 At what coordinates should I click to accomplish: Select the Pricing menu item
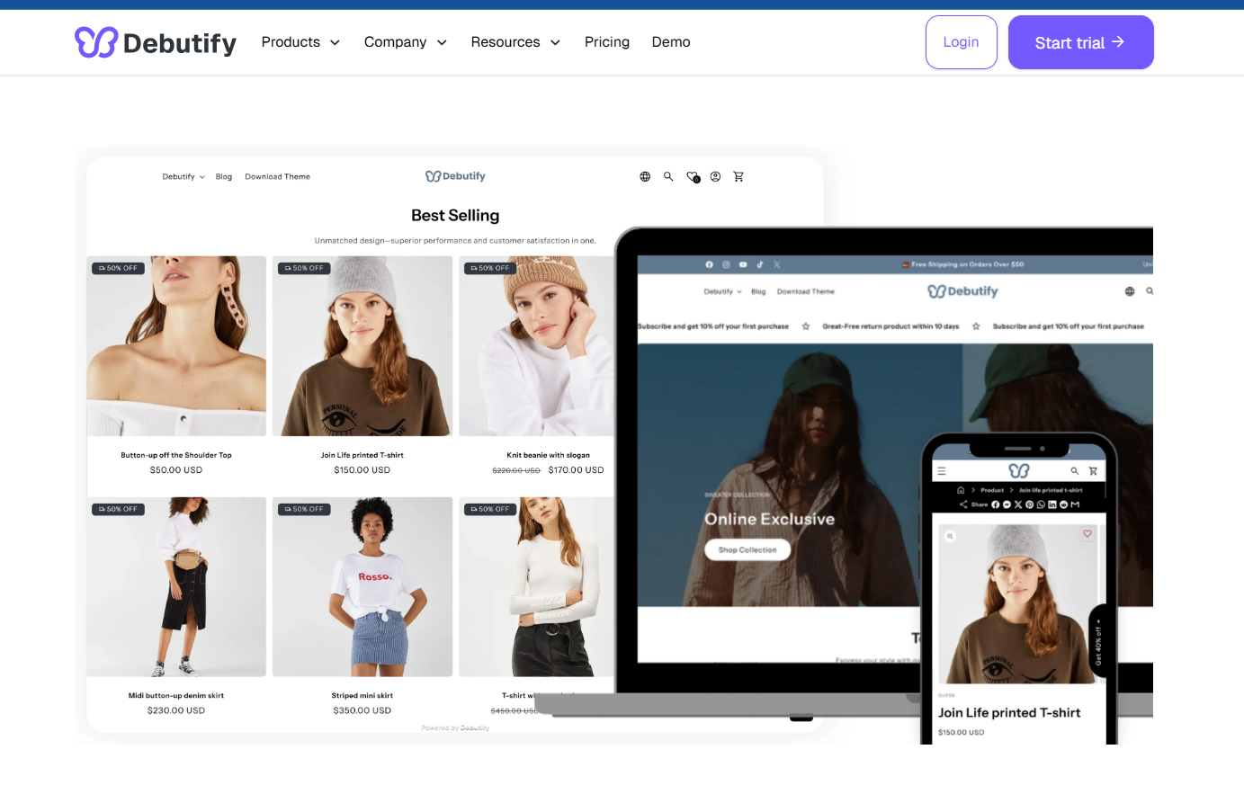607,41
